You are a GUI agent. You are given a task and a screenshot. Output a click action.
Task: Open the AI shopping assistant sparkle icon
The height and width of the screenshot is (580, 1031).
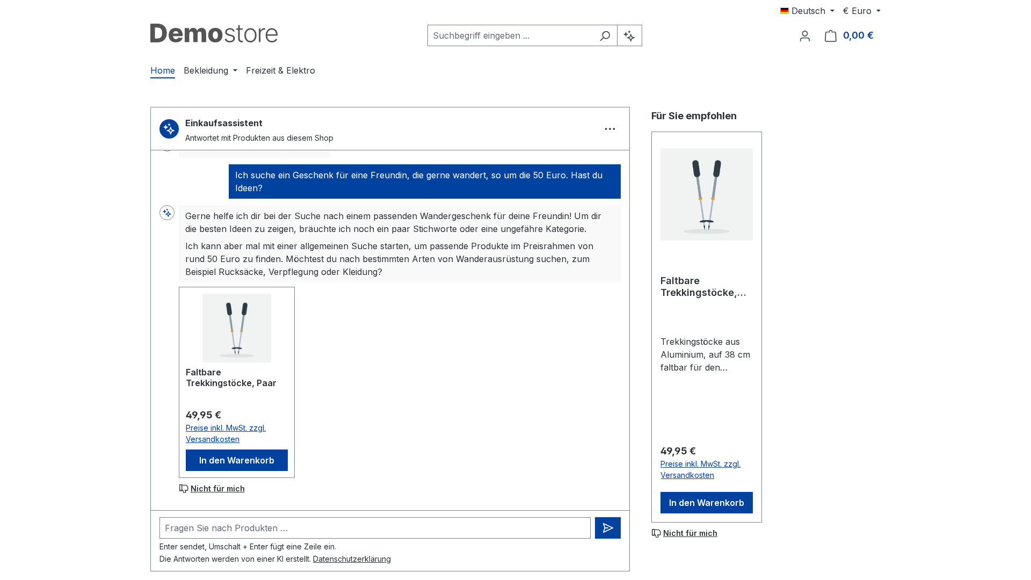coord(629,35)
